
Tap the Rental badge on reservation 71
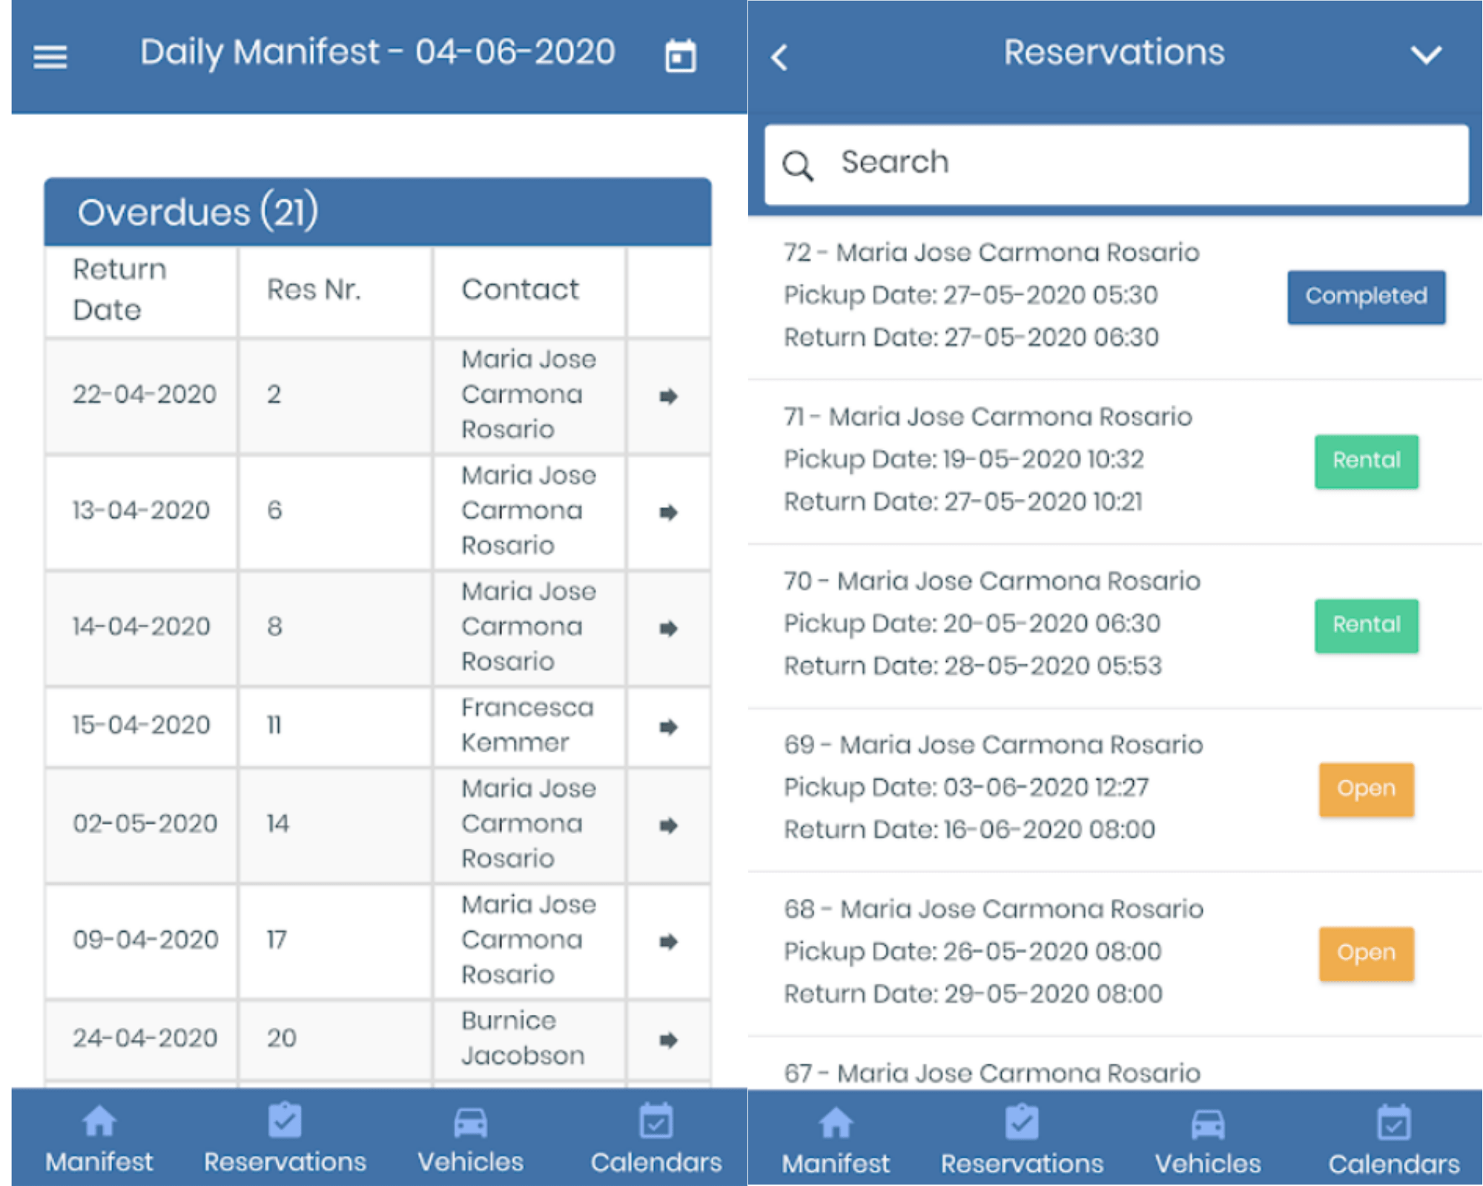click(x=1365, y=461)
